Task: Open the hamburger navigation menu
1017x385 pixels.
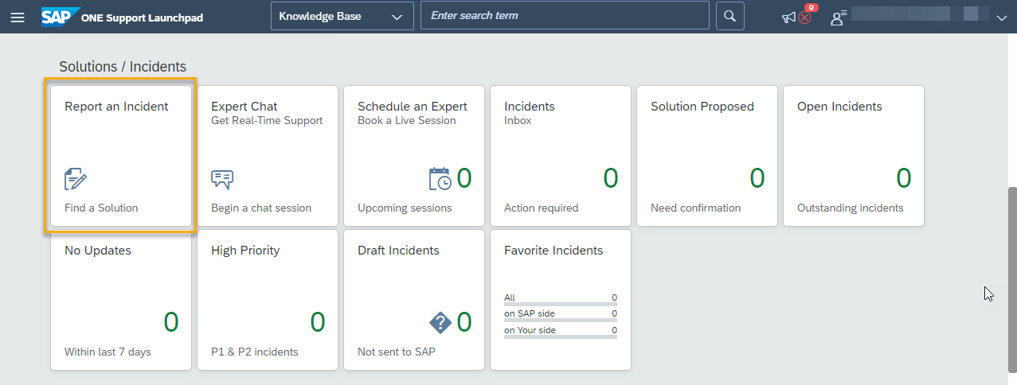Action: 17,17
